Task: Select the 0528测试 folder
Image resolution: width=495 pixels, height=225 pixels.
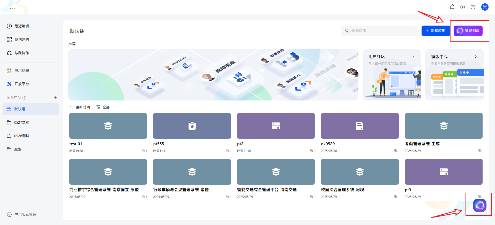Action: 31,136
